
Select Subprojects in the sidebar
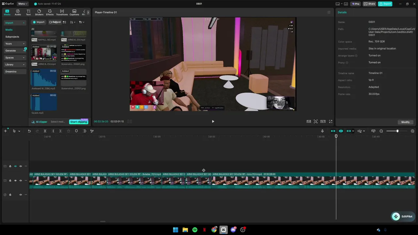12,37
